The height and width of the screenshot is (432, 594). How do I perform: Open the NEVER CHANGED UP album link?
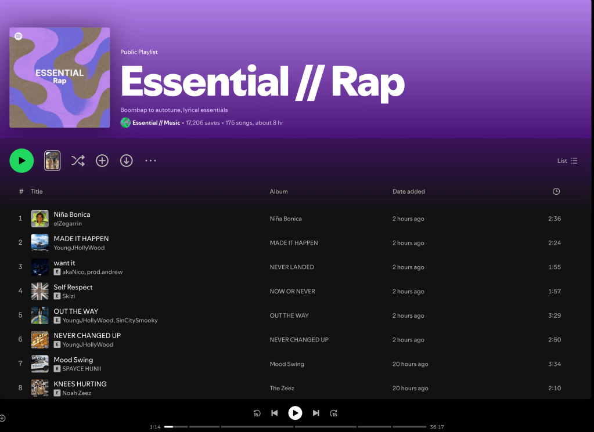(x=299, y=340)
